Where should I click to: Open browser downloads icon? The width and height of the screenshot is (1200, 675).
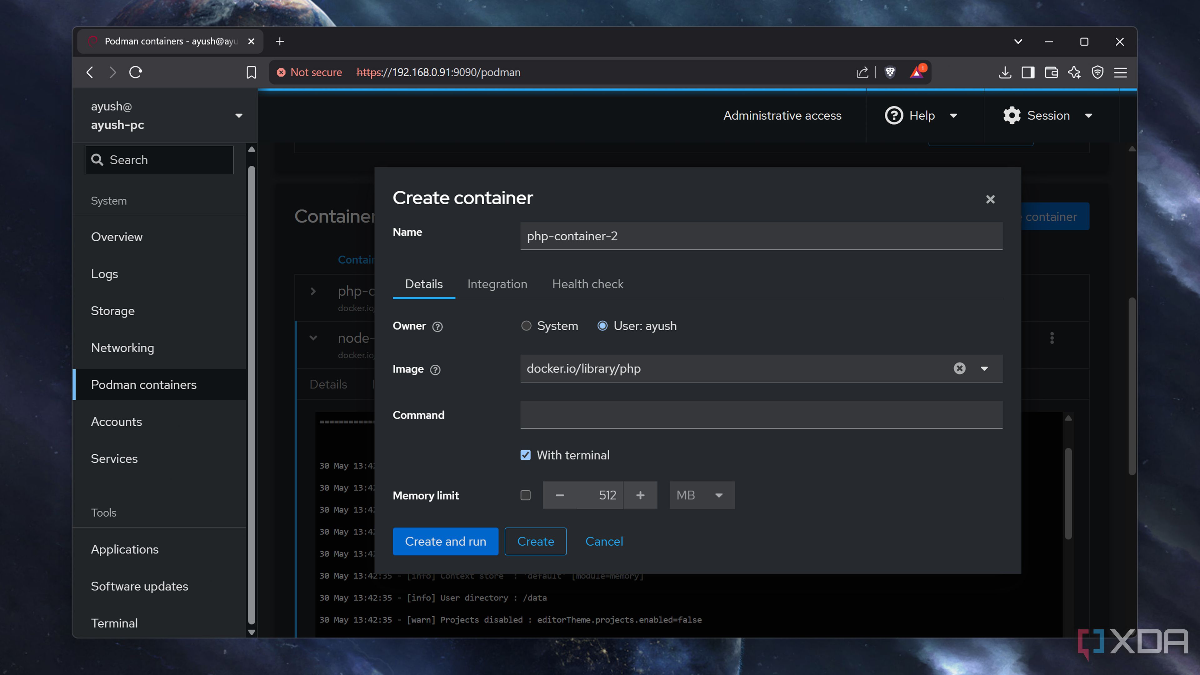1005,72
